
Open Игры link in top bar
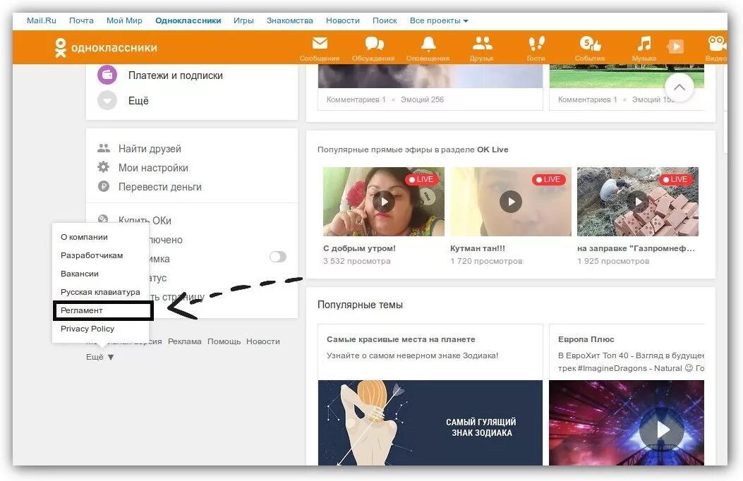tap(243, 20)
